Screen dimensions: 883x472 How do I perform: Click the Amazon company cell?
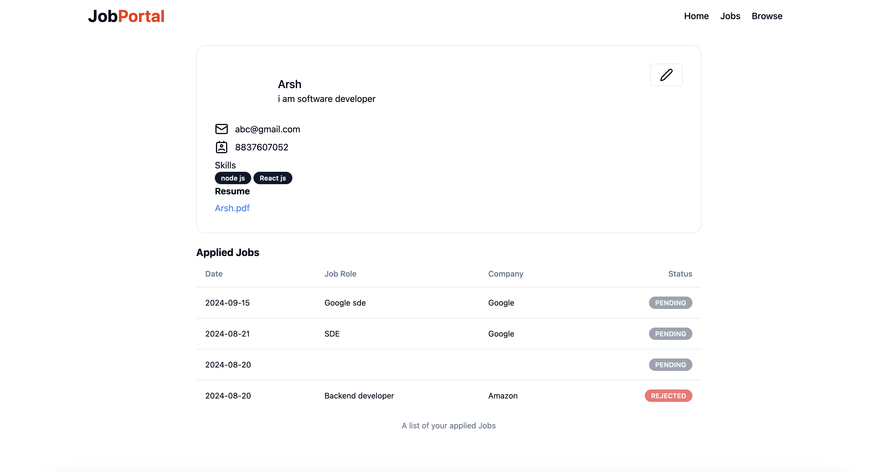click(502, 396)
